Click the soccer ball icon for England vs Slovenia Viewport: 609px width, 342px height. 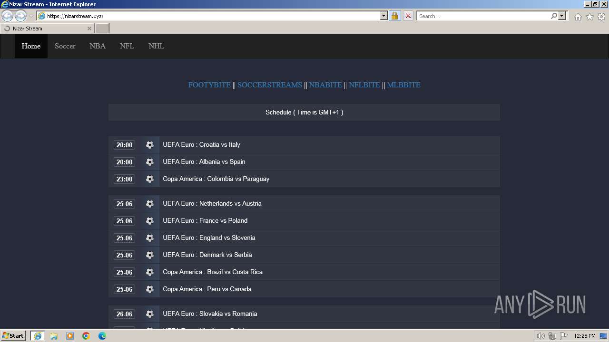pos(150,238)
